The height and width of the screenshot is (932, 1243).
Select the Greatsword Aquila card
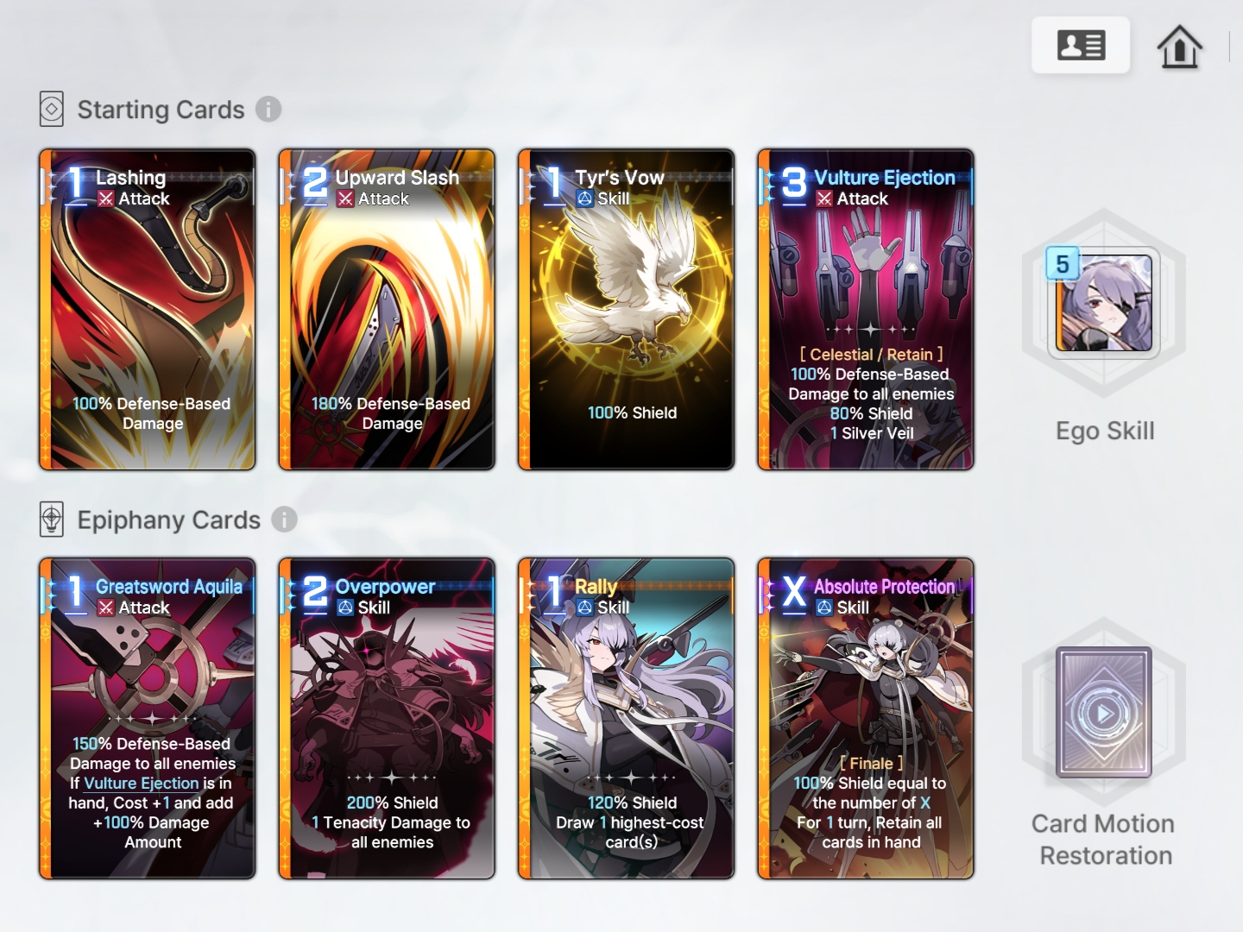pyautogui.click(x=148, y=719)
